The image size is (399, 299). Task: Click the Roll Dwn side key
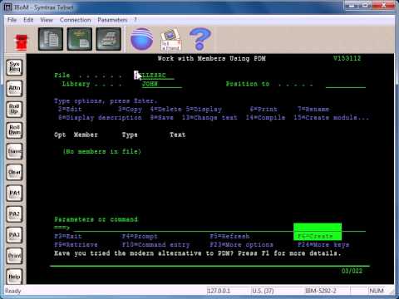coord(14,130)
